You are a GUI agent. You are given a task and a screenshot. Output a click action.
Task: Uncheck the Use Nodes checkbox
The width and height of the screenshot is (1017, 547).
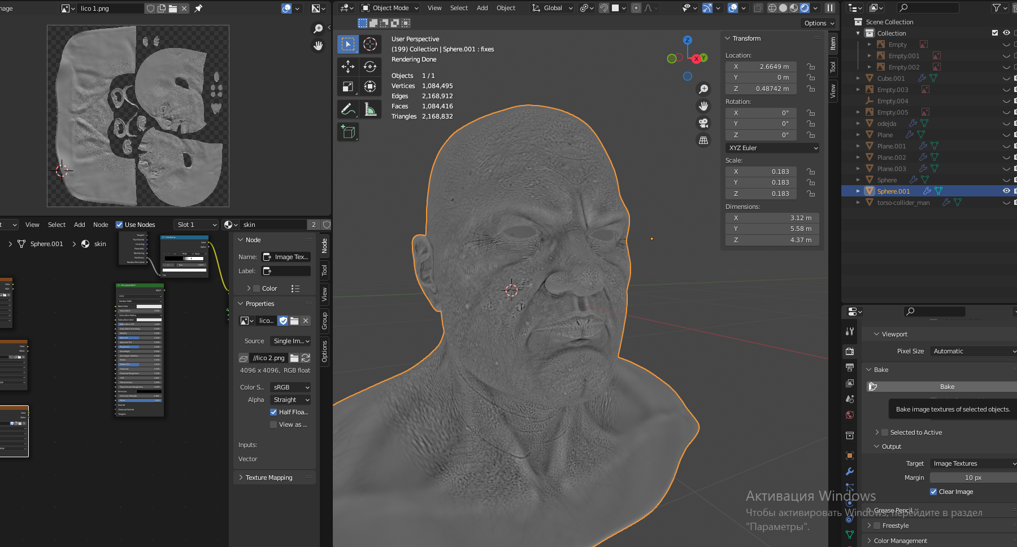[119, 225]
